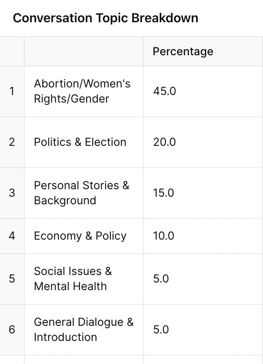The width and height of the screenshot is (263, 364).
Task: Select the 20.0 percentage value
Action: click(164, 142)
